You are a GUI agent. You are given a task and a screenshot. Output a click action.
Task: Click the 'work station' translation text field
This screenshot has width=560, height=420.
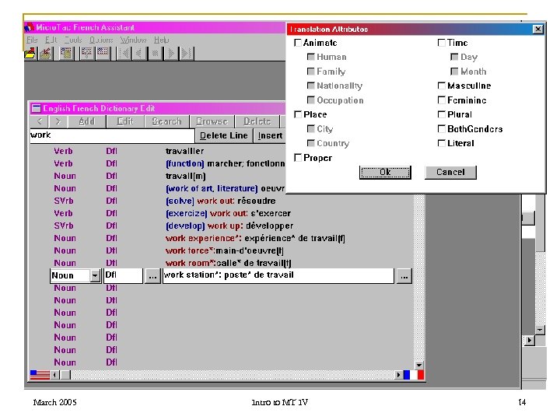pos(278,275)
